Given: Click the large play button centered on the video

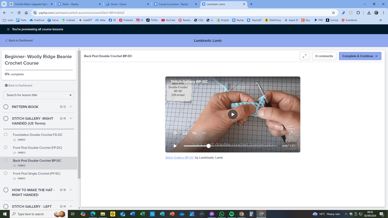Looking at the screenshot, I should pyautogui.click(x=233, y=114).
